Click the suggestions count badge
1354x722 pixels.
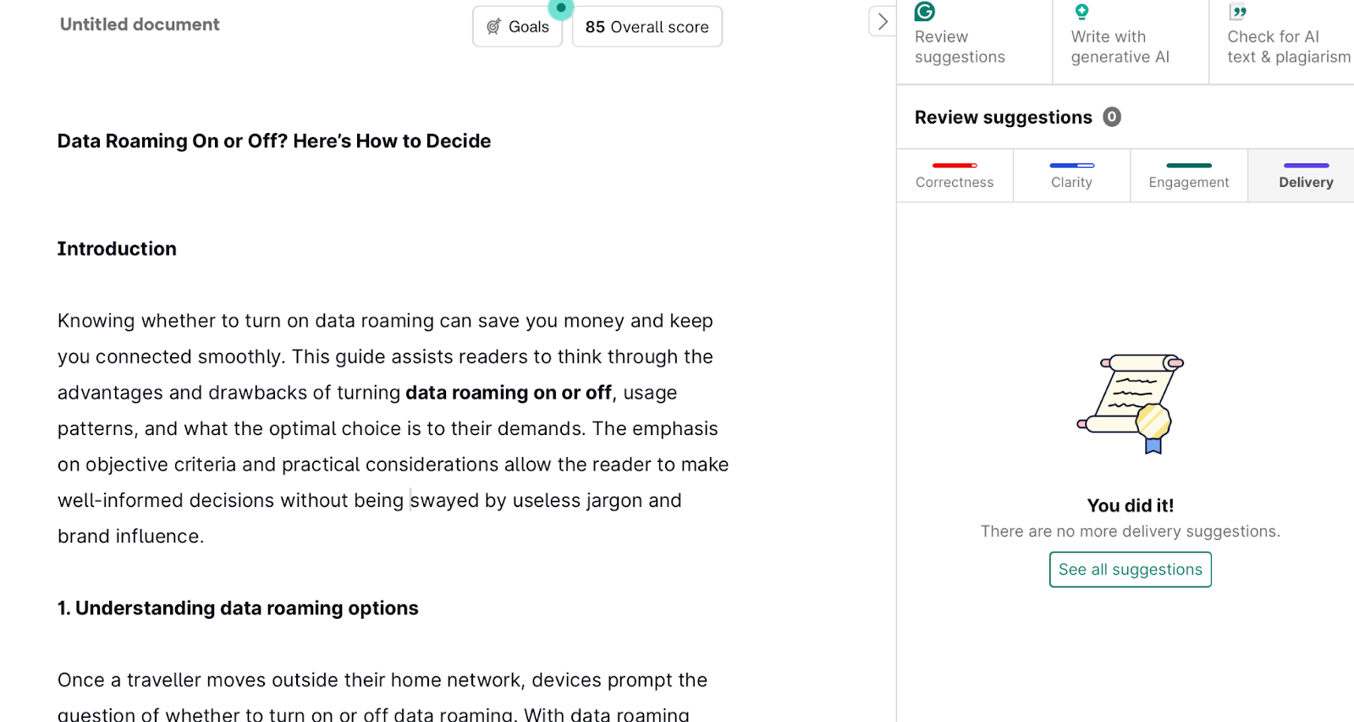tap(1112, 117)
